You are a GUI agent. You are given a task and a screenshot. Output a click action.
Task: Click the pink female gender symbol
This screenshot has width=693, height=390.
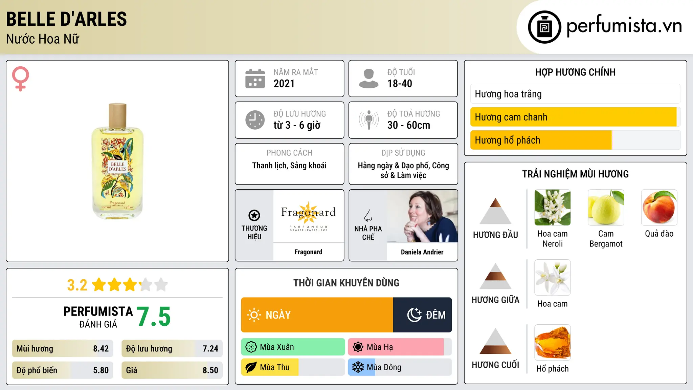pos(21,79)
